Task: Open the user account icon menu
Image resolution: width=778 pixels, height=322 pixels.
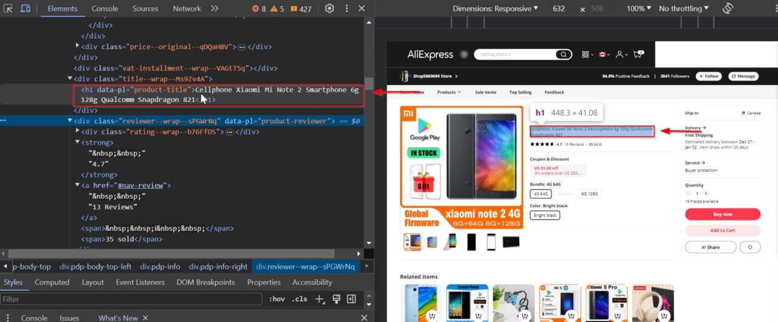Action: [x=621, y=54]
